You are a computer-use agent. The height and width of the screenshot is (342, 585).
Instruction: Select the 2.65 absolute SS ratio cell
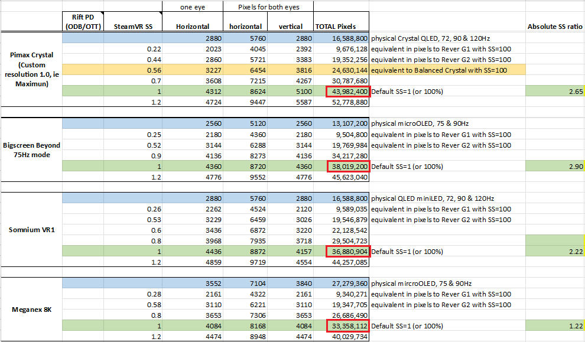pyautogui.click(x=555, y=92)
